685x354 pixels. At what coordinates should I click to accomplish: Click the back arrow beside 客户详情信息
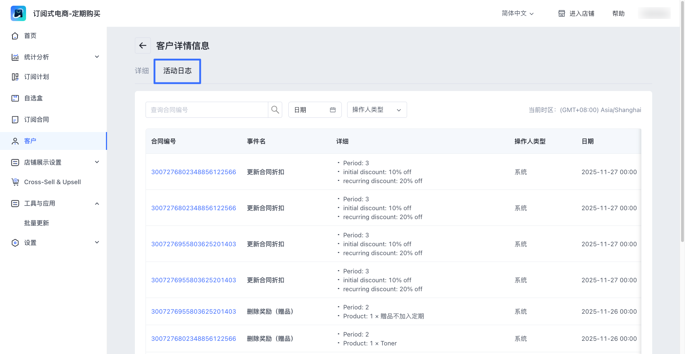[x=143, y=46]
